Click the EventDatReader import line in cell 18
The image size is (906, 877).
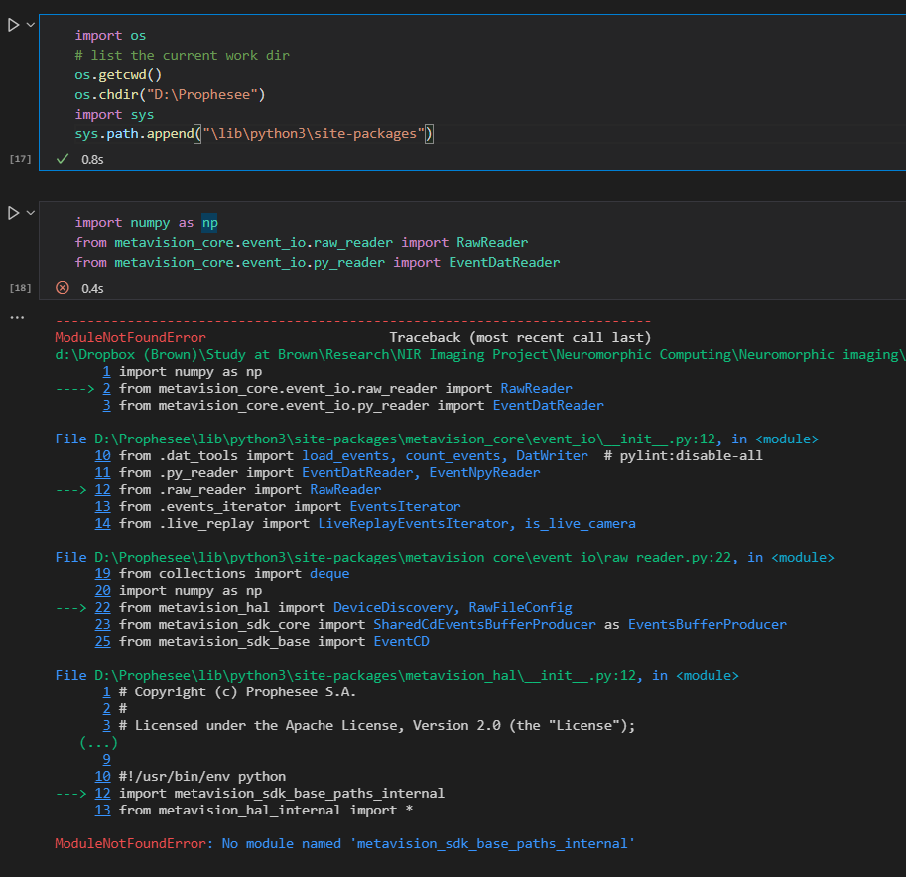(x=318, y=262)
